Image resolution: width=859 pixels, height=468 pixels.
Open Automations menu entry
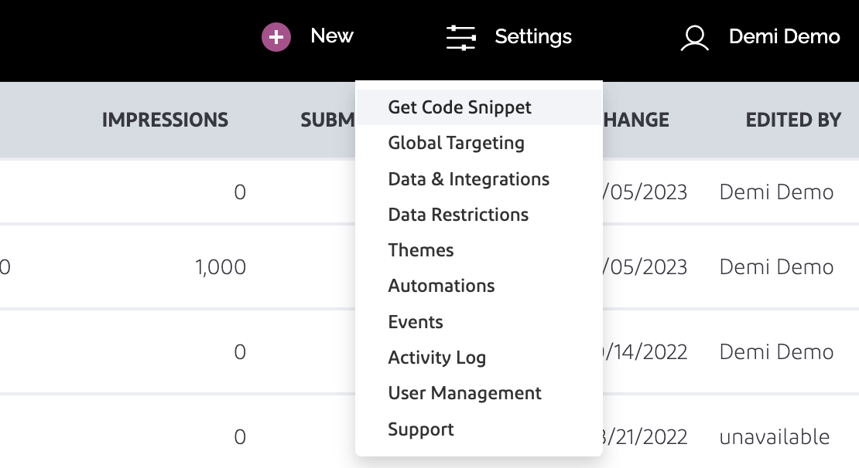(441, 286)
